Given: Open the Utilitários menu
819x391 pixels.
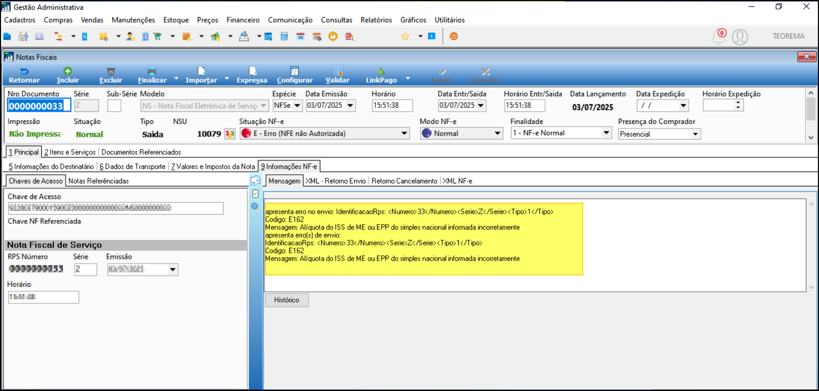Looking at the screenshot, I should 450,20.
